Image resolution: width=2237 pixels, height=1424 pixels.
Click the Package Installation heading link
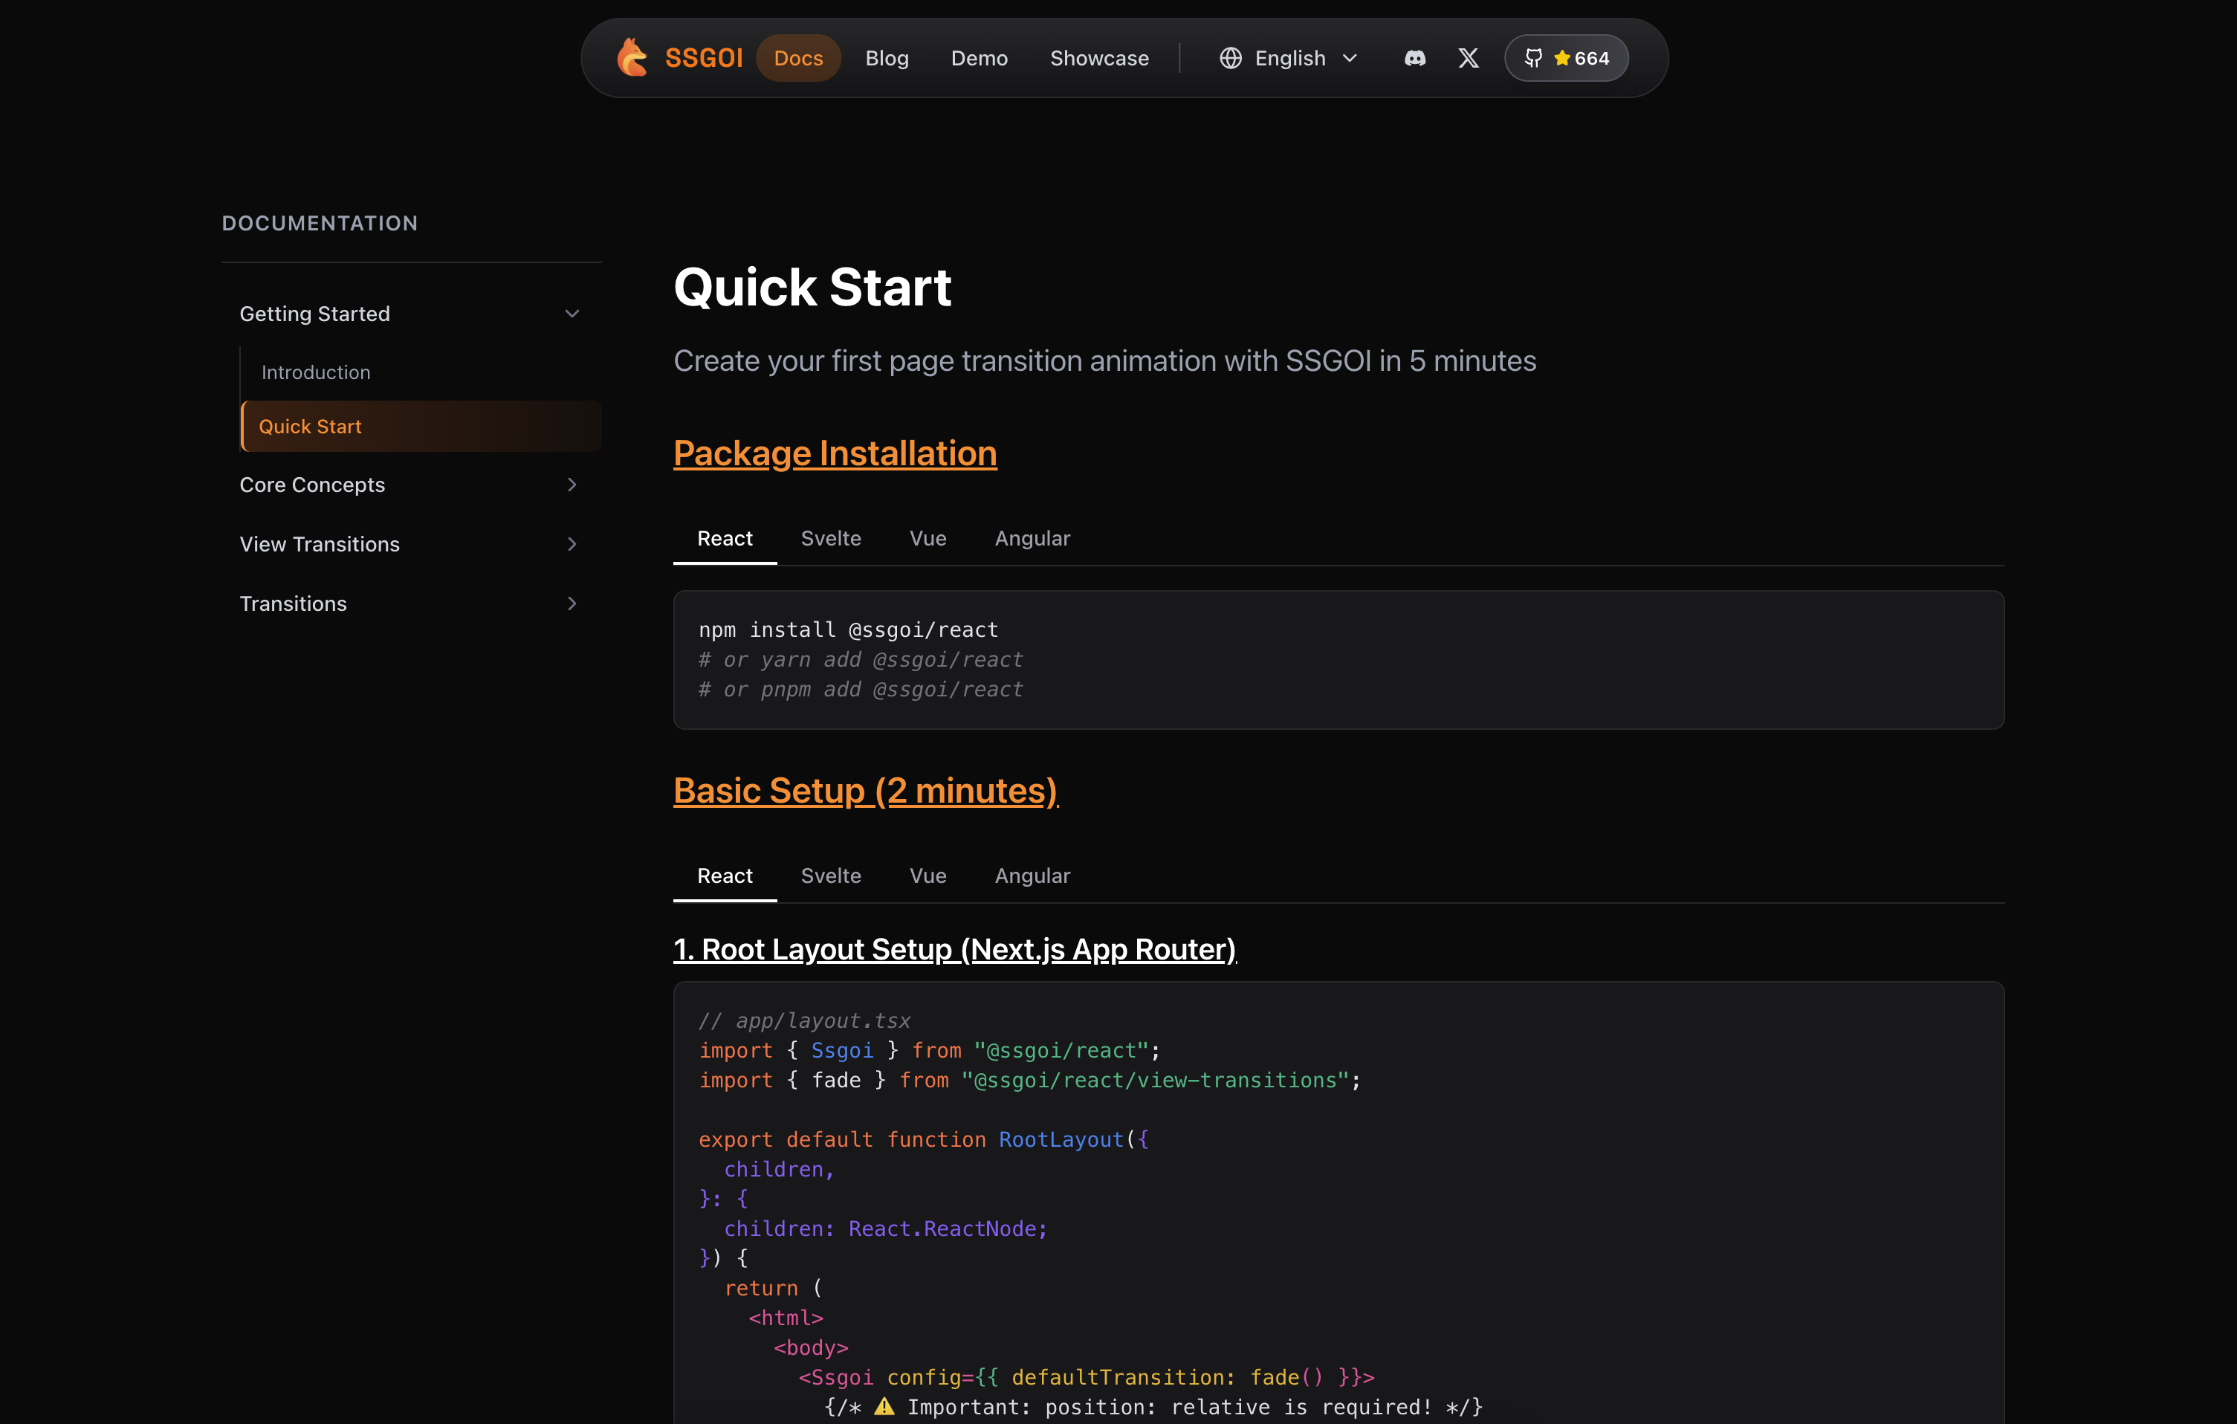click(834, 453)
